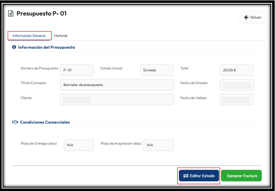This screenshot has width=275, height=191.
Task: Open the Historial tab
Action: click(61, 36)
